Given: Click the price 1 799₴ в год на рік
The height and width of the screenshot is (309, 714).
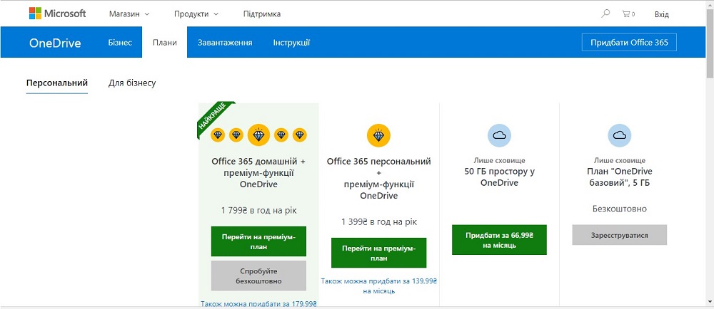Looking at the screenshot, I should [x=258, y=211].
